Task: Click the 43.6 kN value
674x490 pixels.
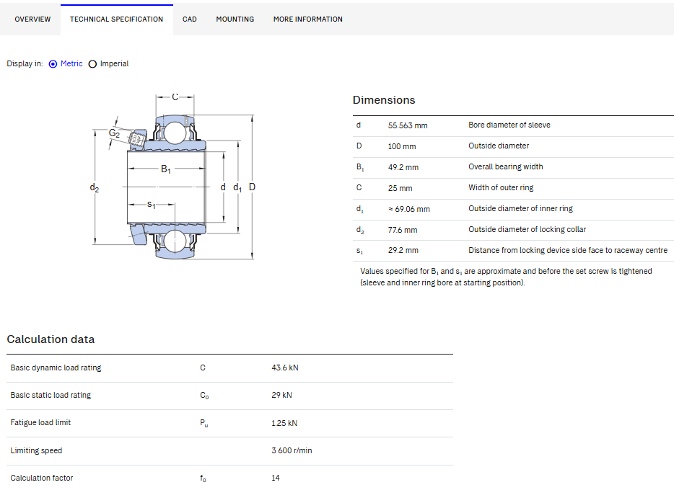Action: coord(285,367)
